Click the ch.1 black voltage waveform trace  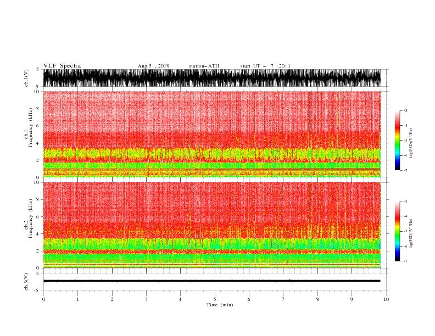pos(211,78)
